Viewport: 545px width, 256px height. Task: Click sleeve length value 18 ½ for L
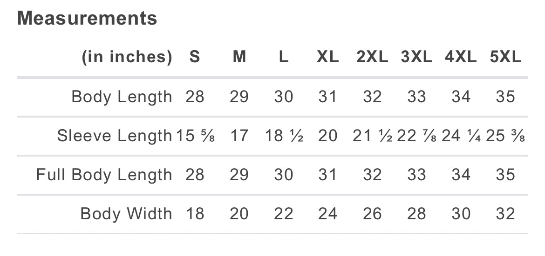coord(284,136)
